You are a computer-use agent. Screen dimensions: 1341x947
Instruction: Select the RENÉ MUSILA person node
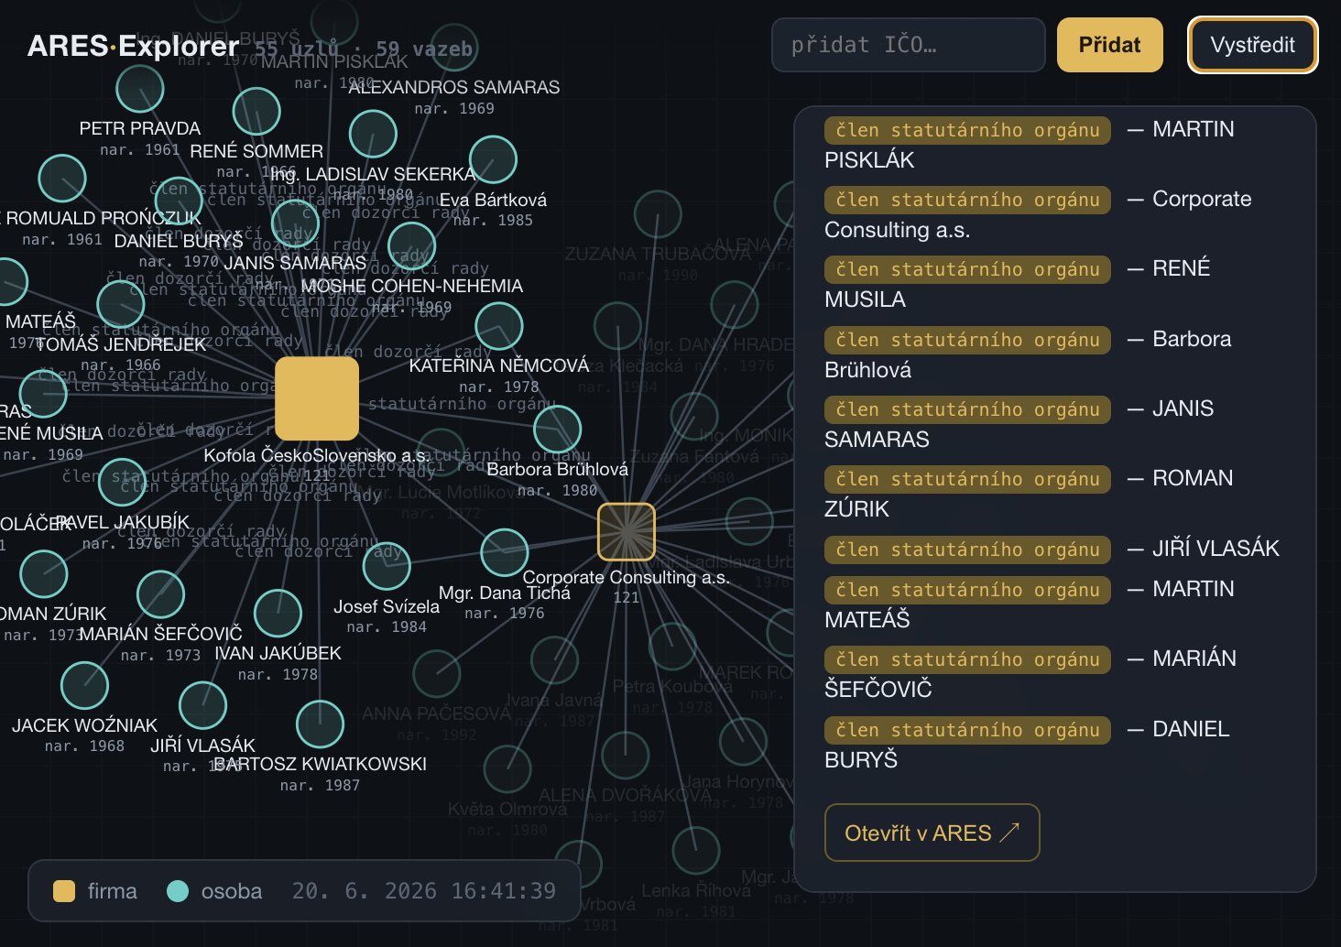pos(43,393)
